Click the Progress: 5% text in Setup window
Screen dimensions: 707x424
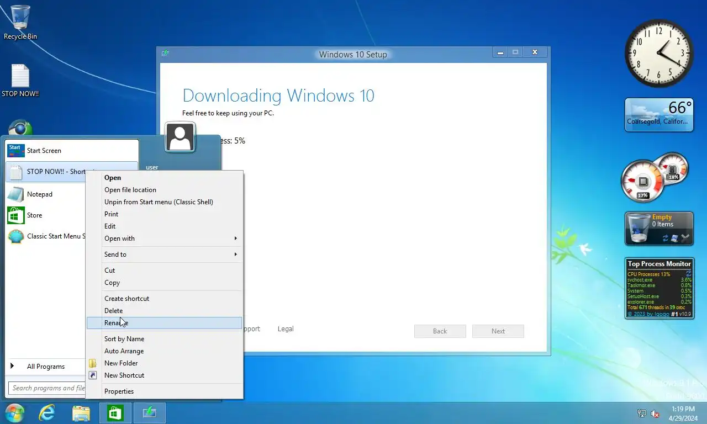pos(231,141)
